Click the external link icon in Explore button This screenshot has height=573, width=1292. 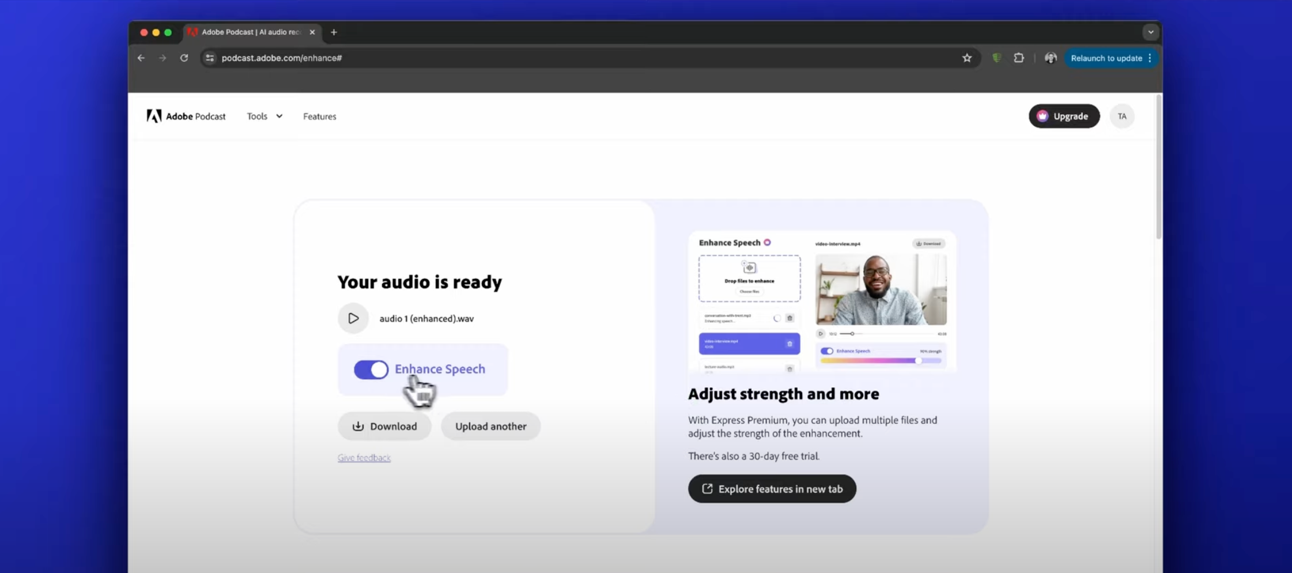tap(707, 489)
